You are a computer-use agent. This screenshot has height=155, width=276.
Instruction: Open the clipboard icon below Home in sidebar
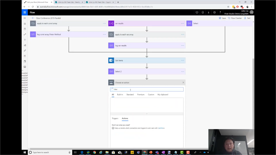[x=25, y=29]
